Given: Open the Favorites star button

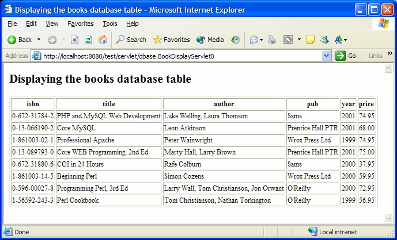Looking at the screenshot, I should (171, 40).
